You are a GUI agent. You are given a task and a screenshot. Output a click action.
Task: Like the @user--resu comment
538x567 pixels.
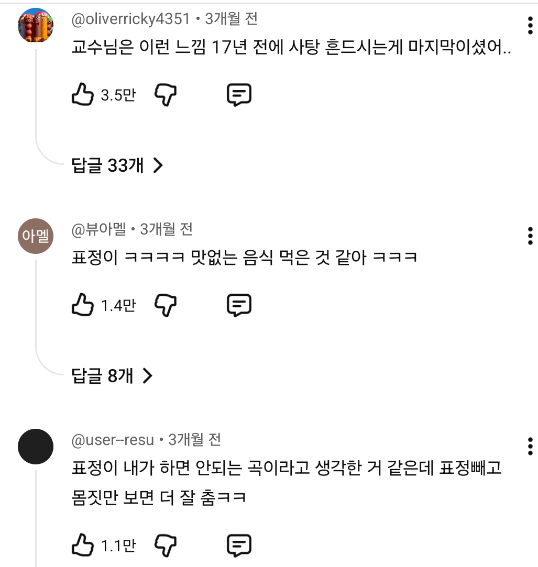[82, 546]
